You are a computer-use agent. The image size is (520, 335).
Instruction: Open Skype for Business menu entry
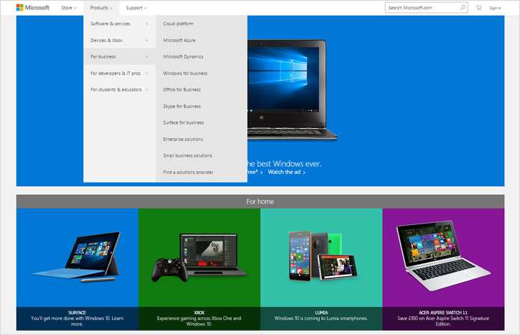182,106
